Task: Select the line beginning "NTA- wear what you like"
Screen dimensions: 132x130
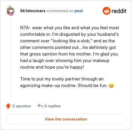Action: pos(70,28)
